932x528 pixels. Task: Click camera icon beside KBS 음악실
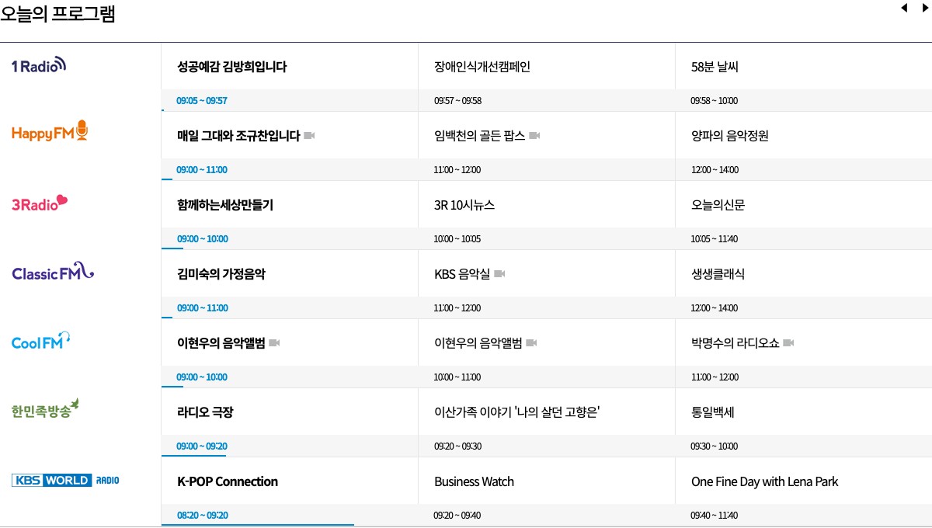tap(499, 274)
